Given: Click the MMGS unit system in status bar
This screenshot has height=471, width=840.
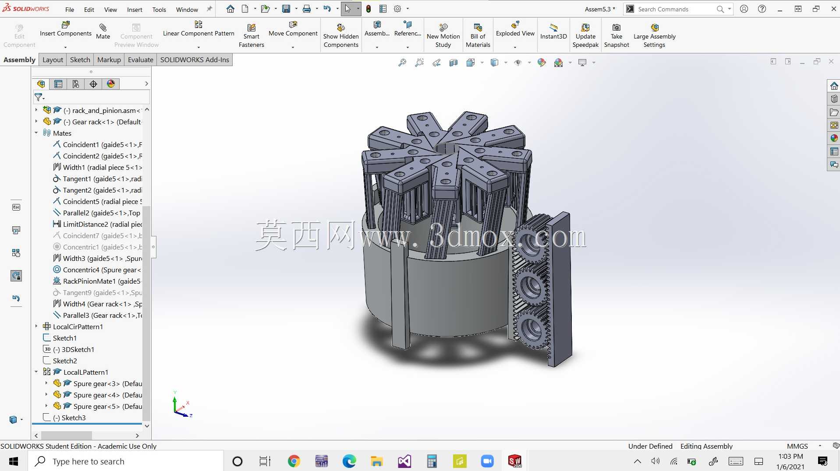Looking at the screenshot, I should coord(797,446).
